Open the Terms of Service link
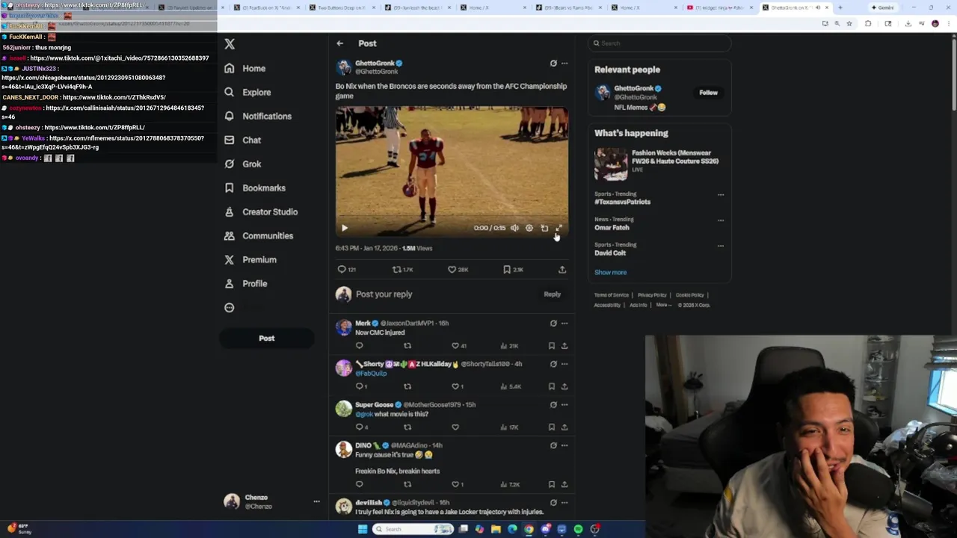The height and width of the screenshot is (538, 957). [612, 294]
